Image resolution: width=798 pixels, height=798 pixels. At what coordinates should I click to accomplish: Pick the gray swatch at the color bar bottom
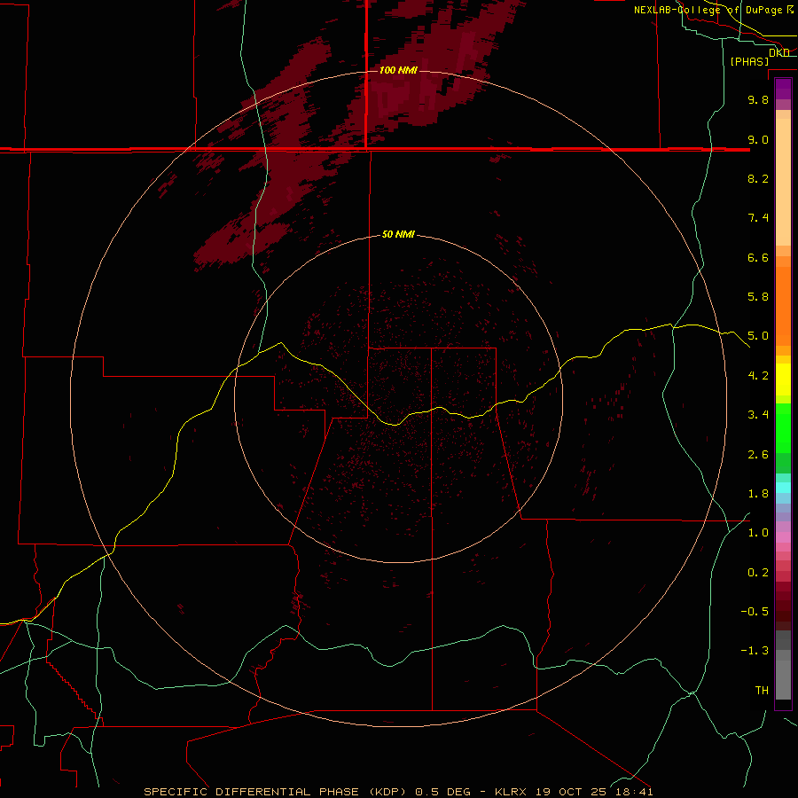(783, 679)
